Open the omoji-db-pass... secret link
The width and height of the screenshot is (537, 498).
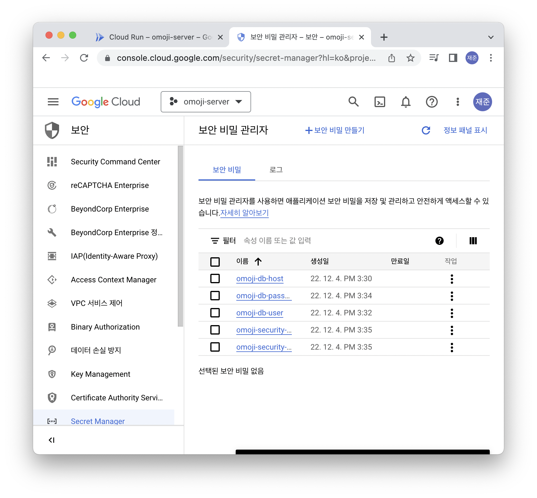[264, 296]
